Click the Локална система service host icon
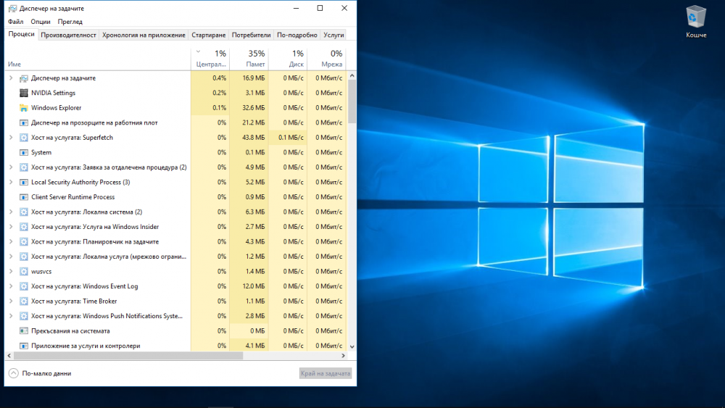The width and height of the screenshot is (725, 408). [x=24, y=212]
